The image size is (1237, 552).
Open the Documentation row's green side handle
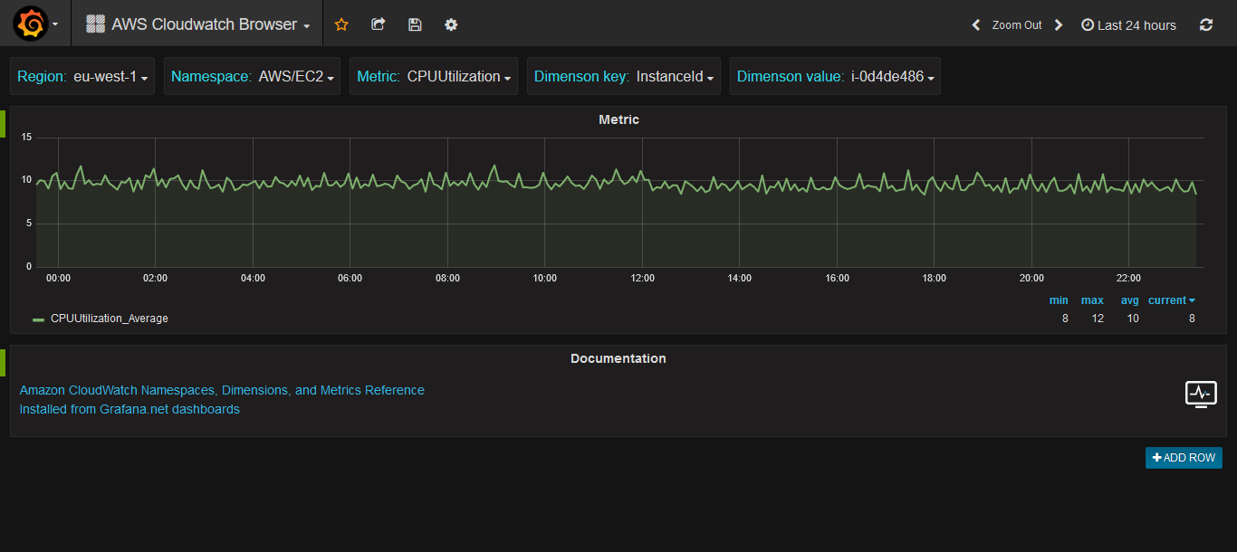pyautogui.click(x=3, y=363)
